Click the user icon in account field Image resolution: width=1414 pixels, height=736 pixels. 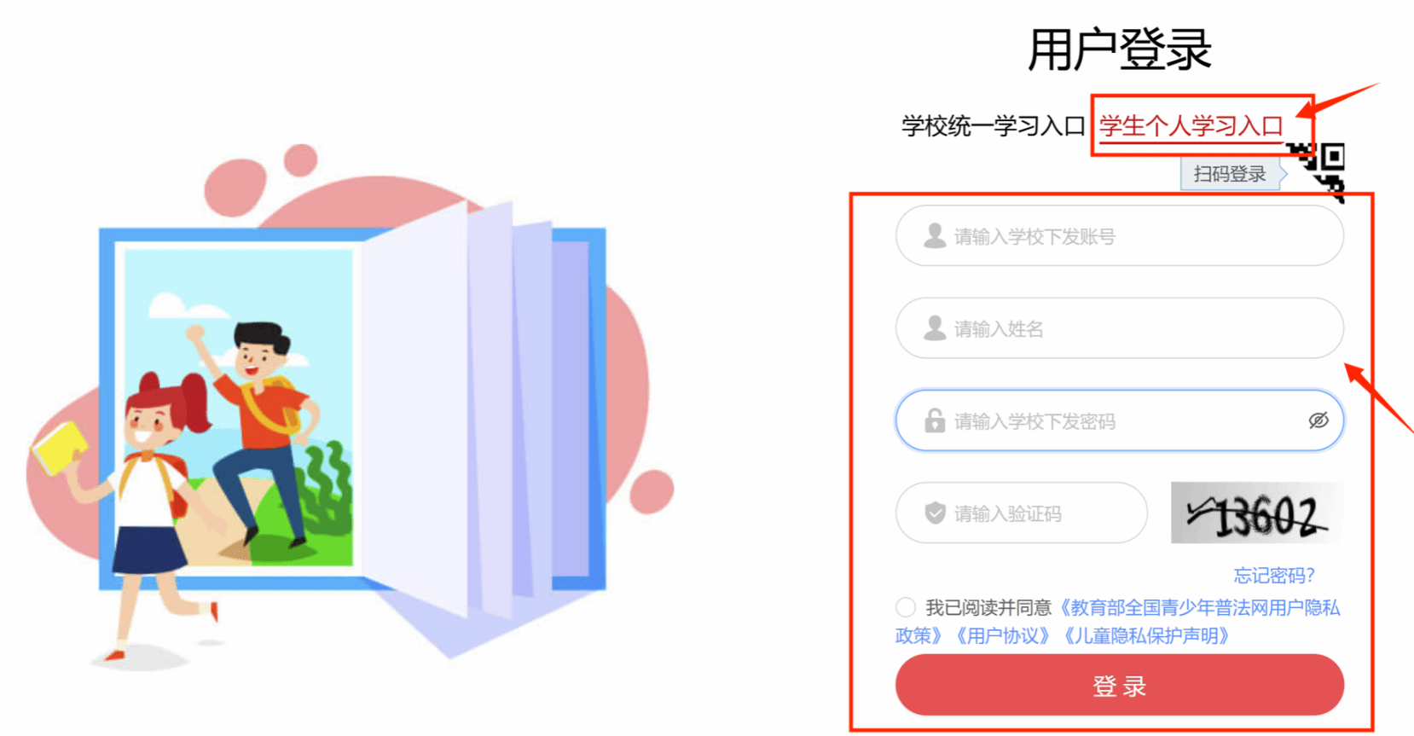(936, 236)
